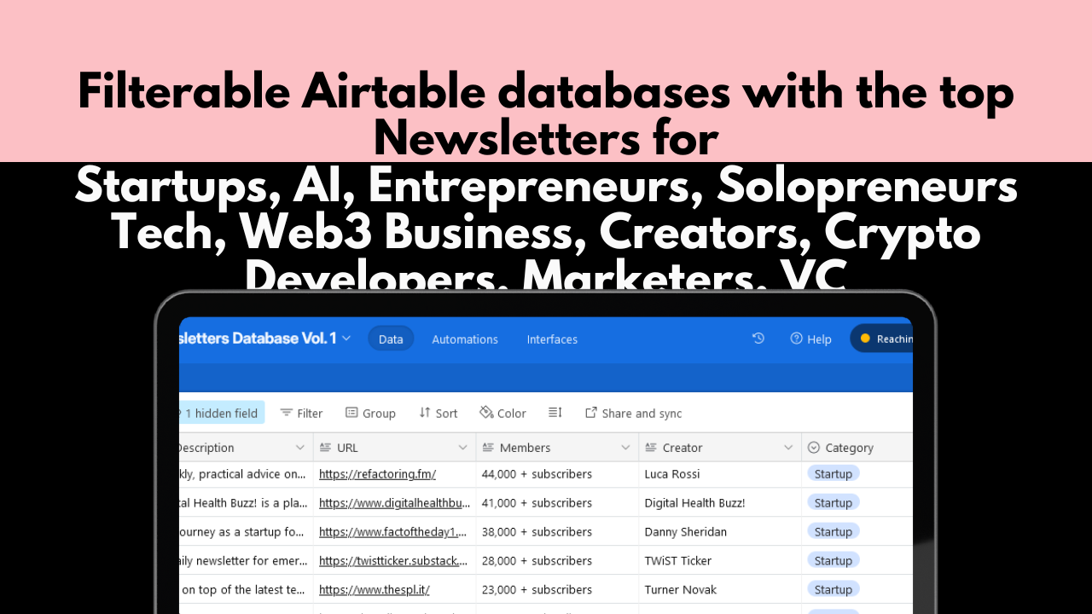Select the 38,000 + subscribers cell
The height and width of the screenshot is (614, 1092).
[x=557, y=532]
